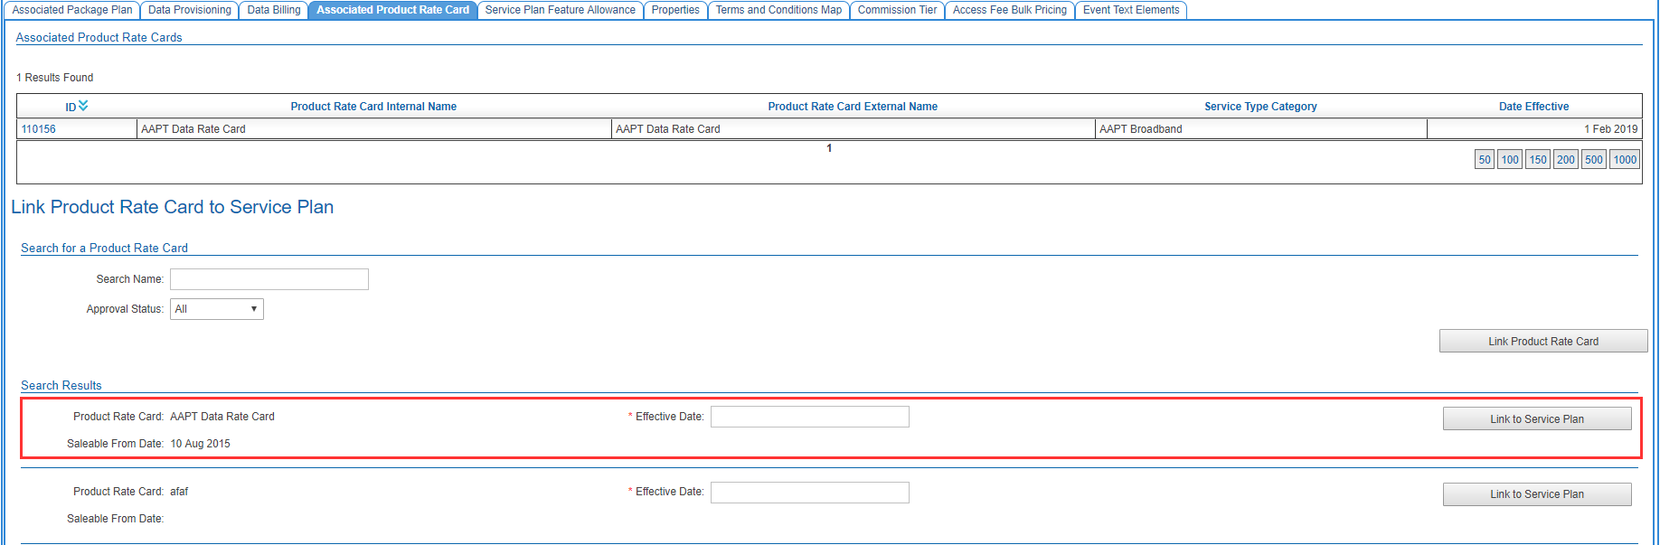Open the Approval Status dropdown
The width and height of the screenshot is (1660, 545).
(x=217, y=309)
